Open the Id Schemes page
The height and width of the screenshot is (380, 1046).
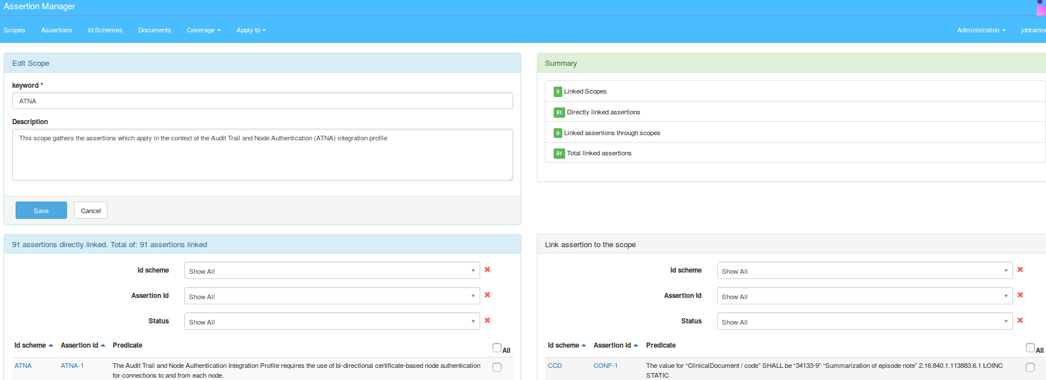[105, 30]
